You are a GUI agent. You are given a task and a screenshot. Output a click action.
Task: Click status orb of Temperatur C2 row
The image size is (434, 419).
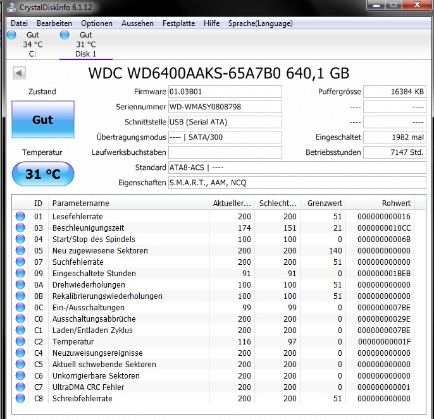[20, 341]
